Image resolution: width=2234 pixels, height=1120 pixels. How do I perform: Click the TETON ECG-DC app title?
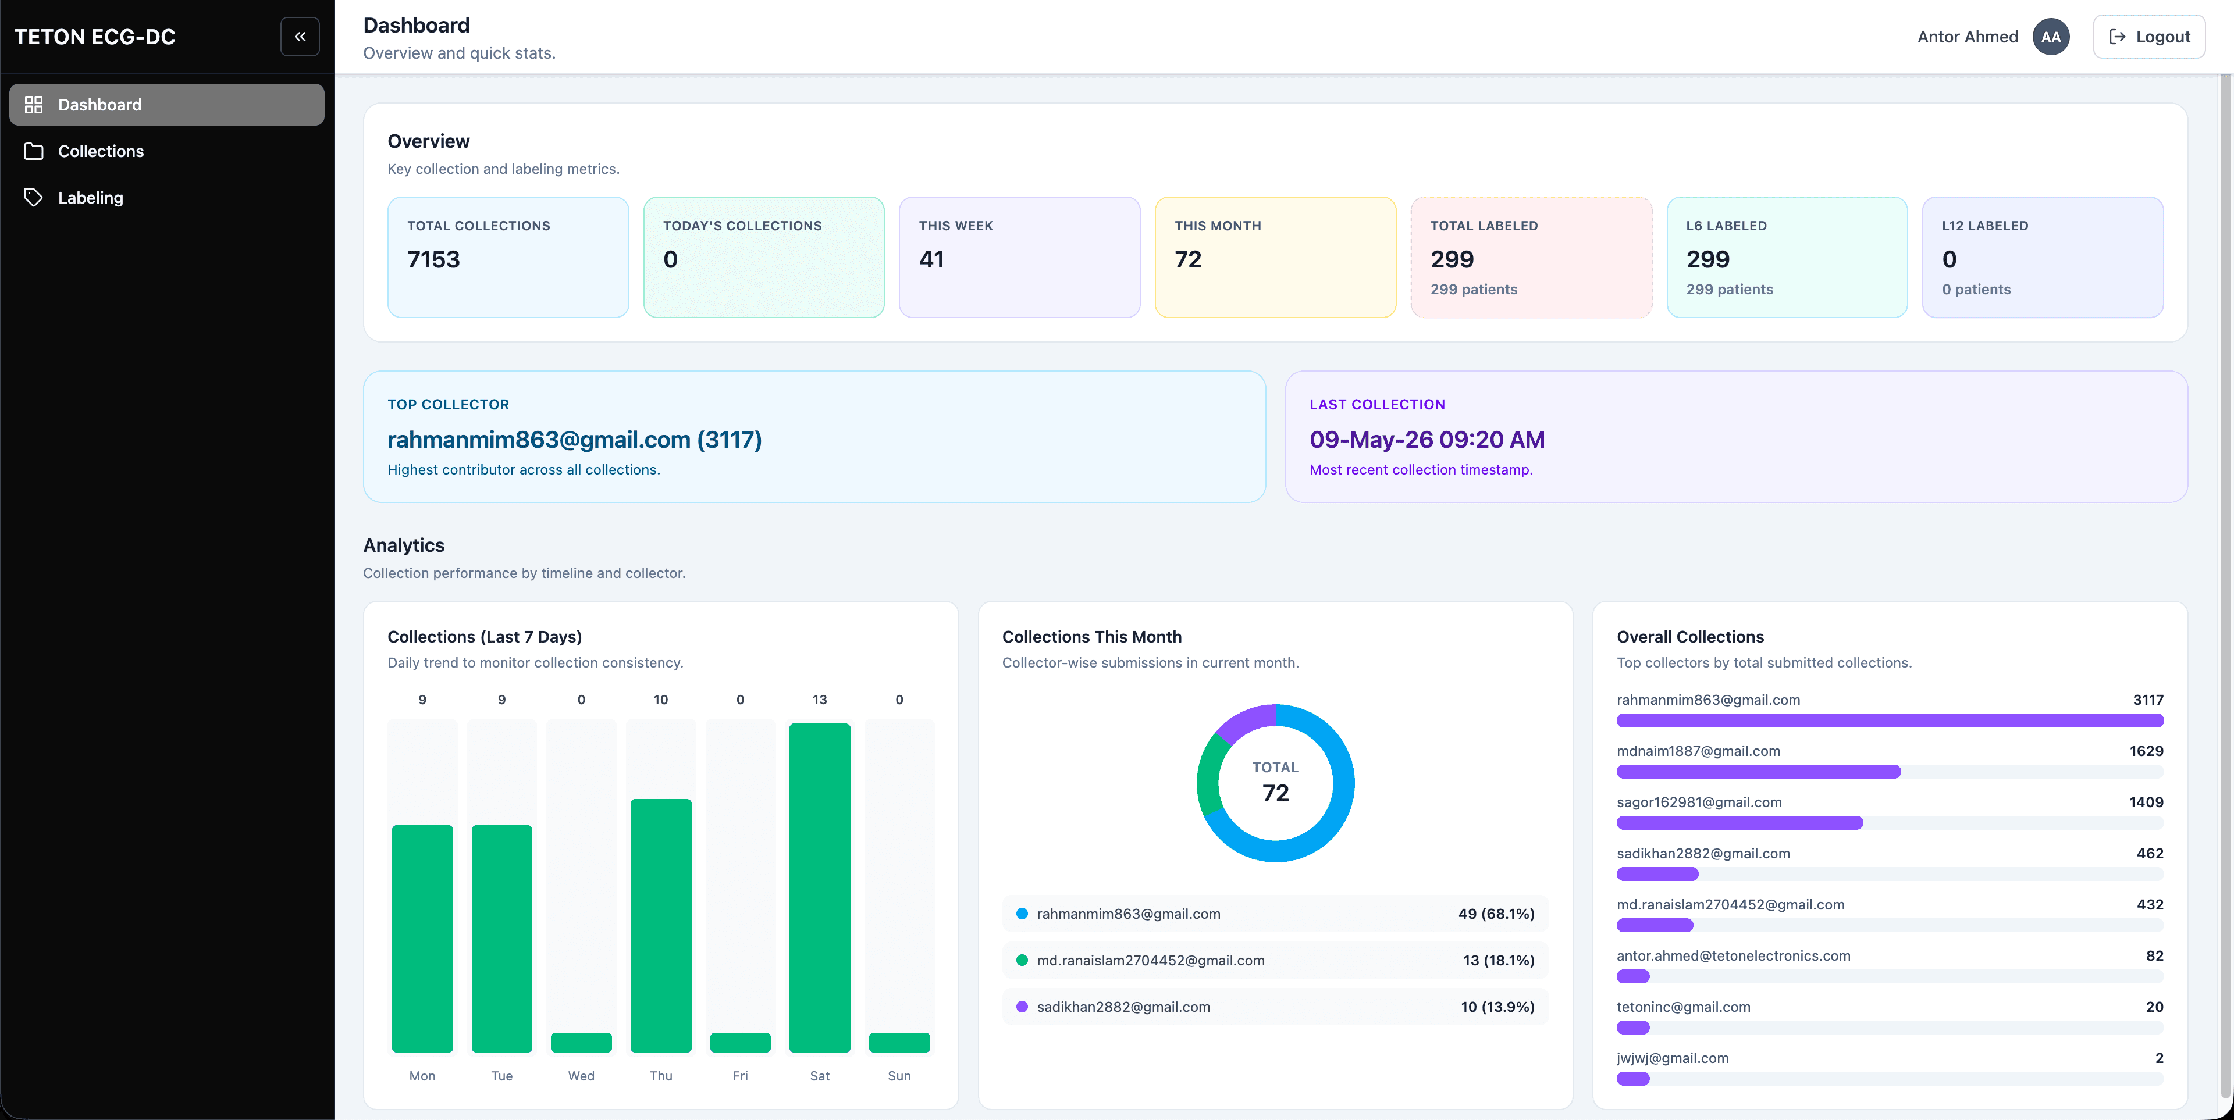pos(95,37)
